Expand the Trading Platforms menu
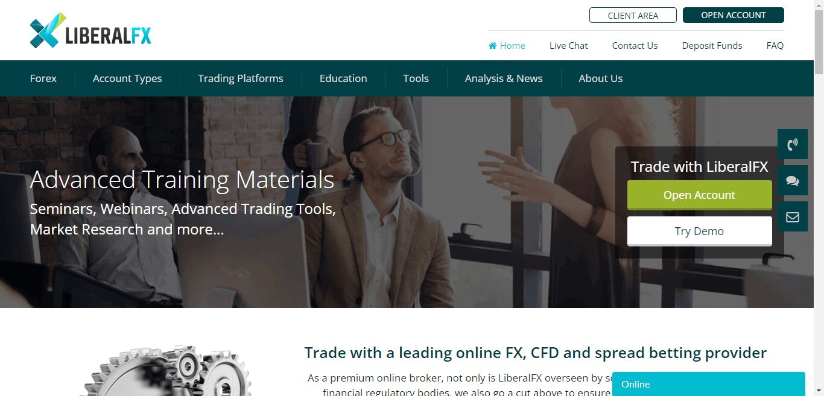This screenshot has height=396, width=824. click(x=241, y=78)
